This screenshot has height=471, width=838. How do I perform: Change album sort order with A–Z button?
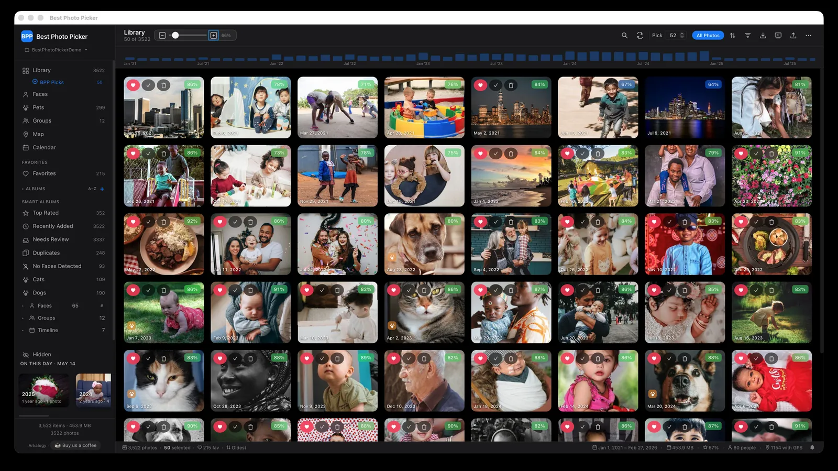(x=92, y=189)
